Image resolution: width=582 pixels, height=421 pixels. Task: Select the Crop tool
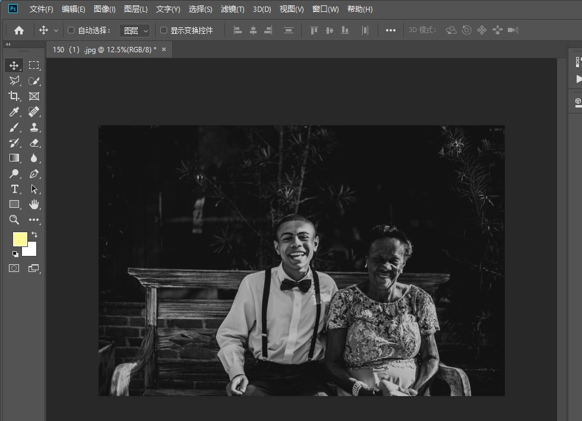pos(14,96)
